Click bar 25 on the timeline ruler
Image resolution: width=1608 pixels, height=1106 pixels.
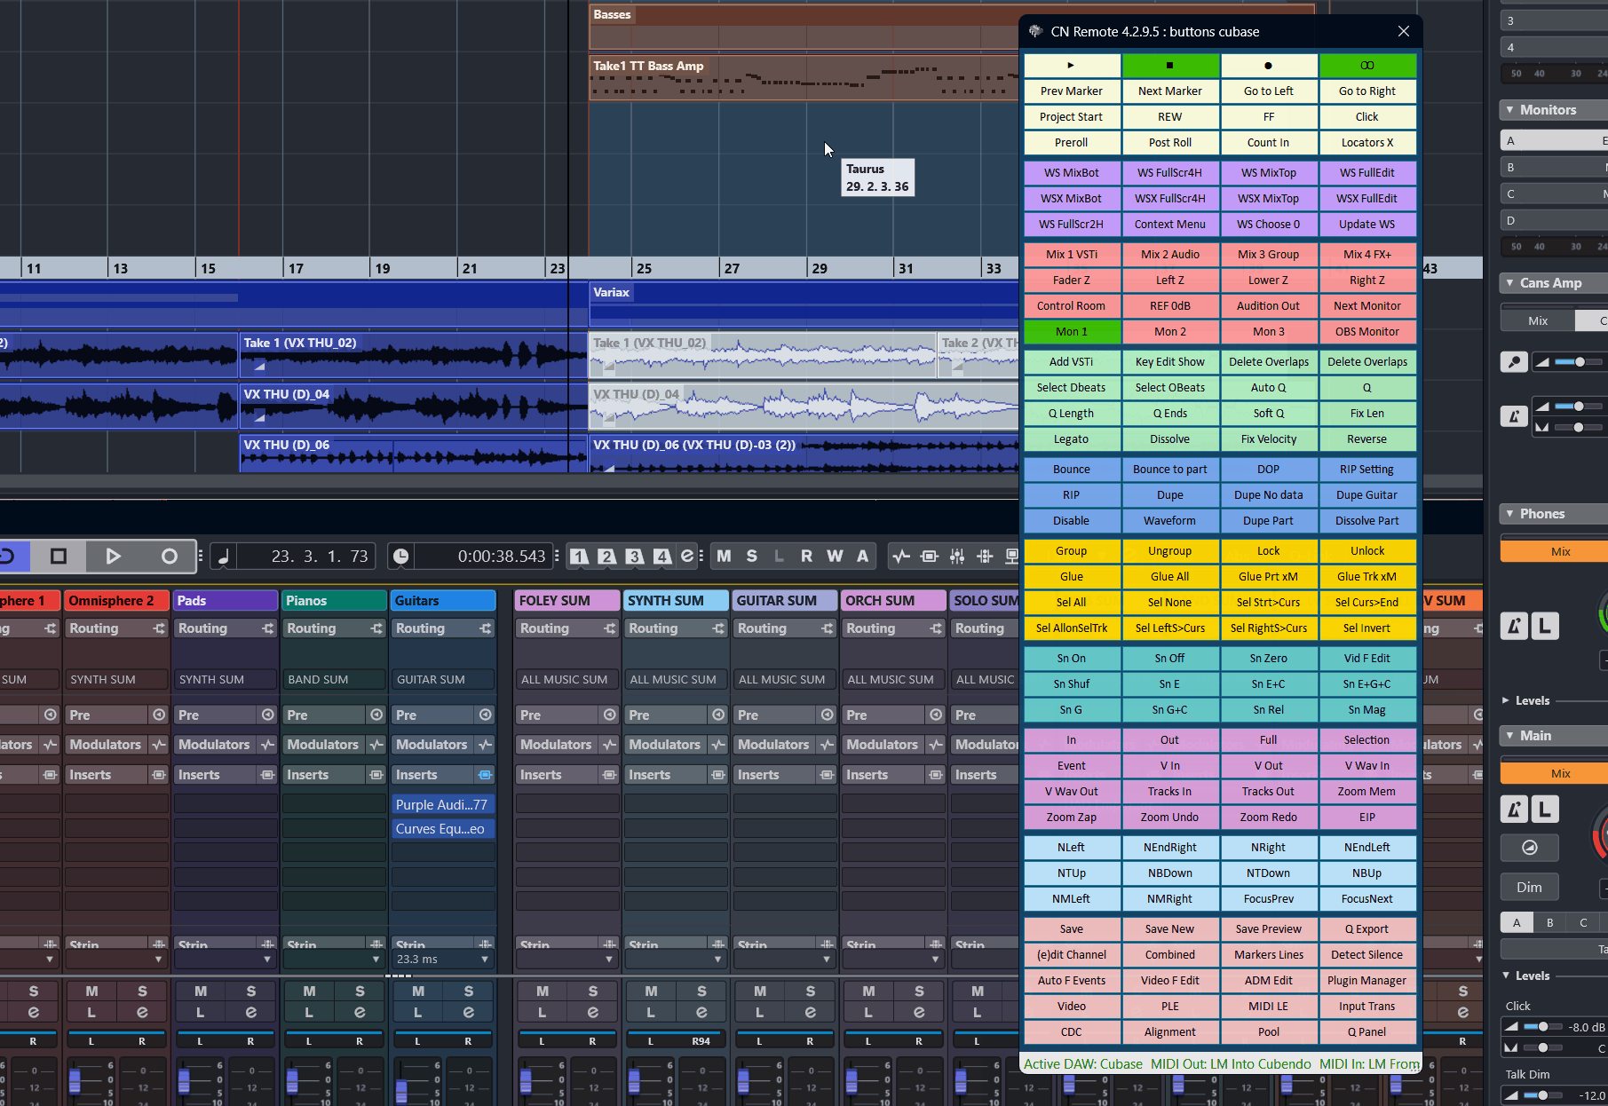point(644,268)
